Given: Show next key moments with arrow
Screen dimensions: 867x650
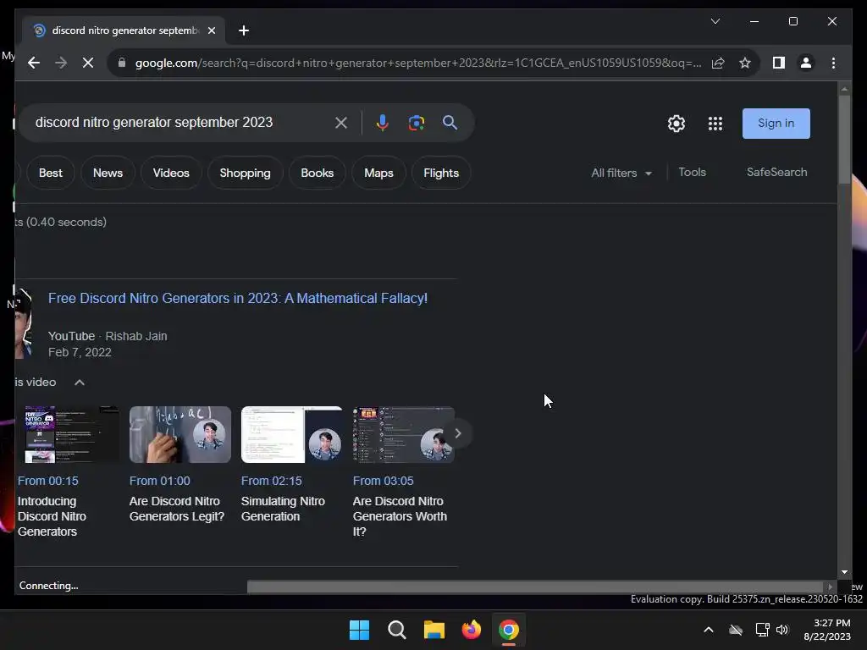Looking at the screenshot, I should pyautogui.click(x=458, y=433).
